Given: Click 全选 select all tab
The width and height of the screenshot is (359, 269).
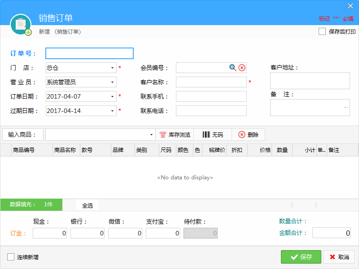Looking at the screenshot, I should coord(87,205).
